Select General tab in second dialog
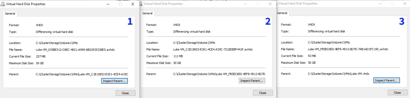The height and width of the screenshot is (98, 410). (x=147, y=13)
